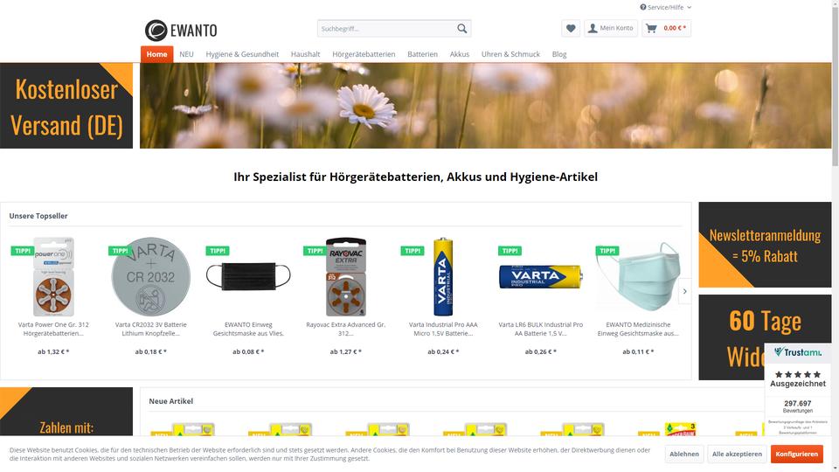Open Rayovac Extra Advanced Gr. 312 link

[346, 329]
